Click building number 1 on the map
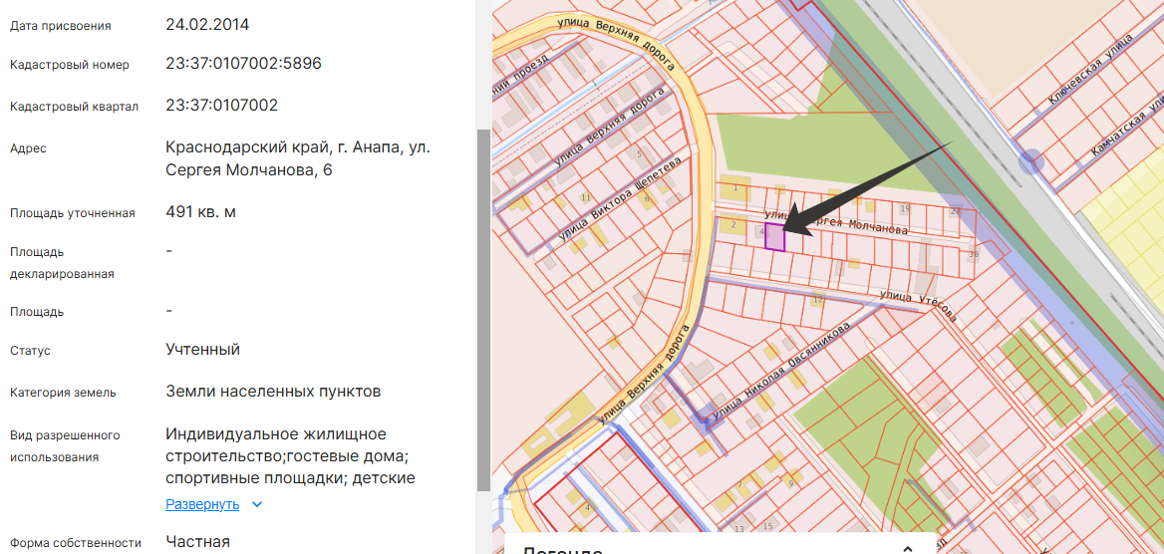 click(735, 187)
